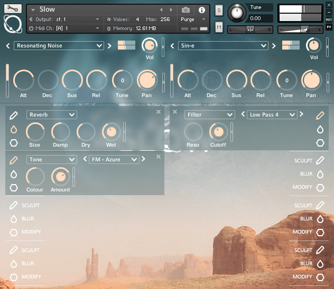The width and height of the screenshot is (334, 289).
Task: Open the Low Pass 4 filter dropdown
Action: [x=272, y=115]
